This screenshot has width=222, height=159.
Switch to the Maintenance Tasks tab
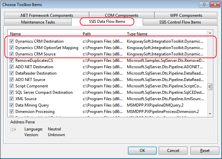(x=38, y=22)
